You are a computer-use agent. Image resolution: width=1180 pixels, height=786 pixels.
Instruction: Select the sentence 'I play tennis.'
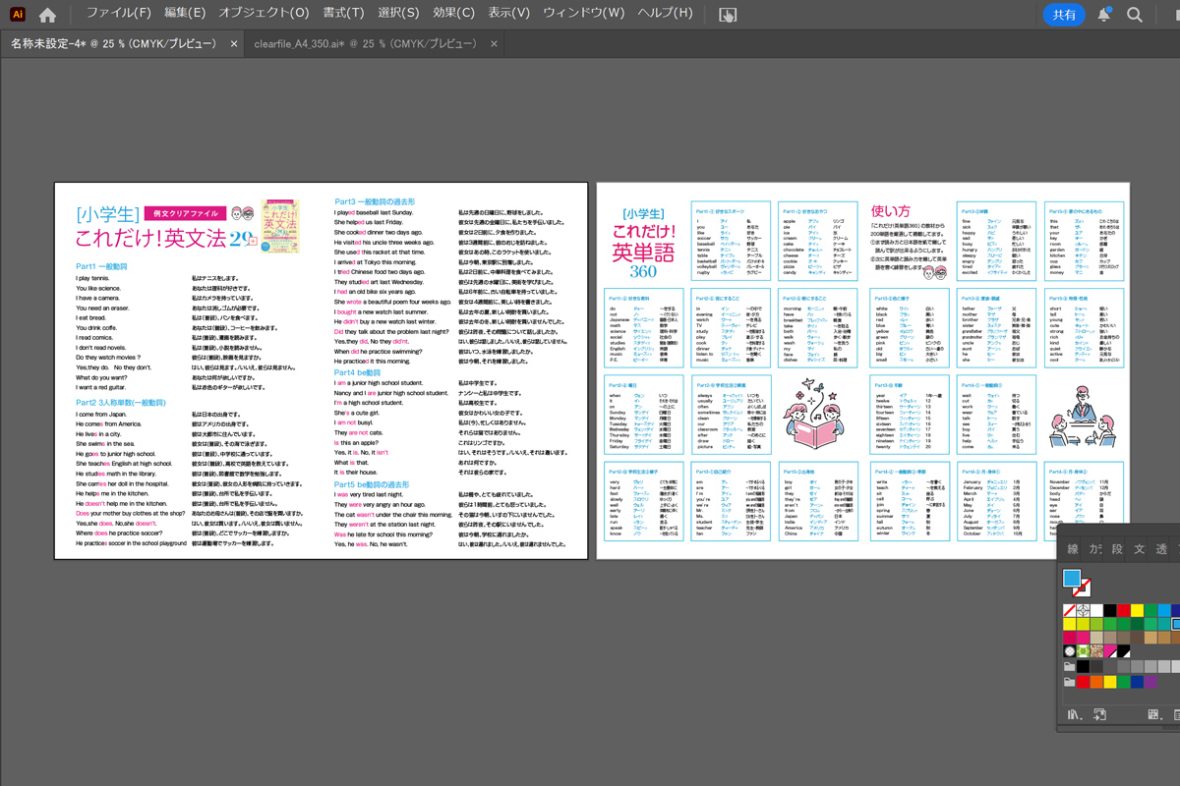click(x=92, y=278)
